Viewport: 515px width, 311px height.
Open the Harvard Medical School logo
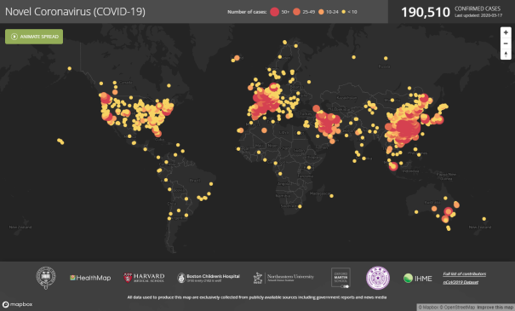click(144, 278)
